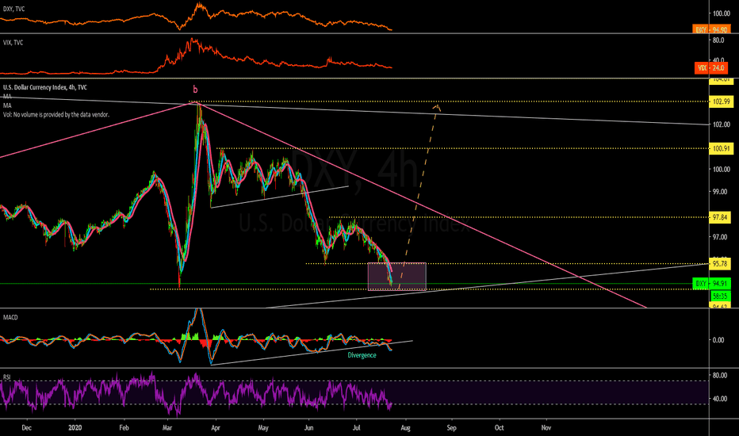
Task: Click 97.00 on the main price axis
Action: point(720,236)
